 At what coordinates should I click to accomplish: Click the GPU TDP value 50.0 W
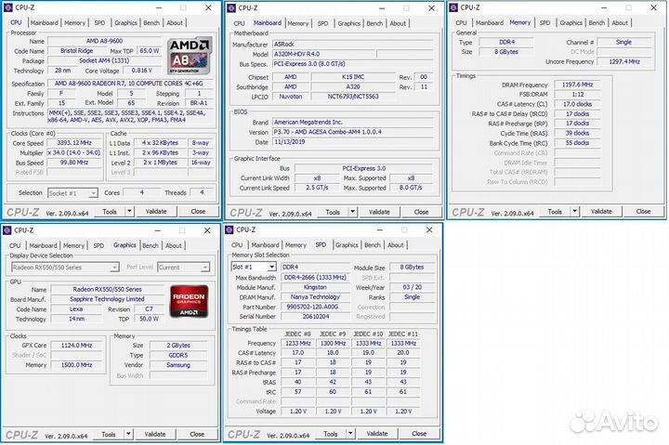coord(149,319)
